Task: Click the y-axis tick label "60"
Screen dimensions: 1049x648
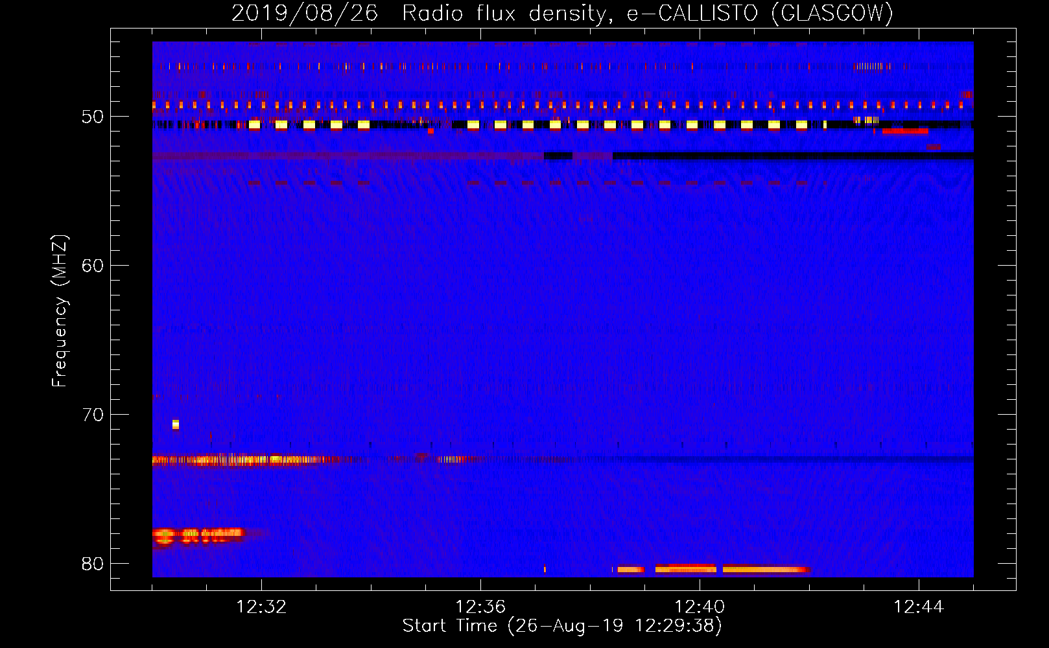Action: click(93, 266)
